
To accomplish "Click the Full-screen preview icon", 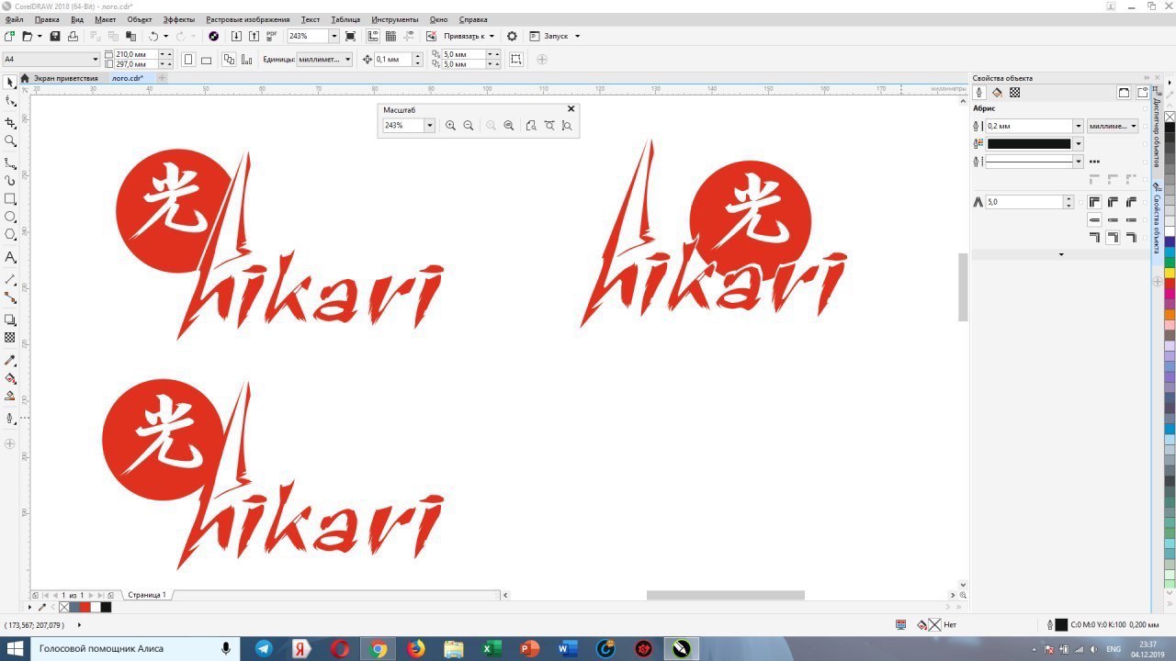I will (350, 36).
